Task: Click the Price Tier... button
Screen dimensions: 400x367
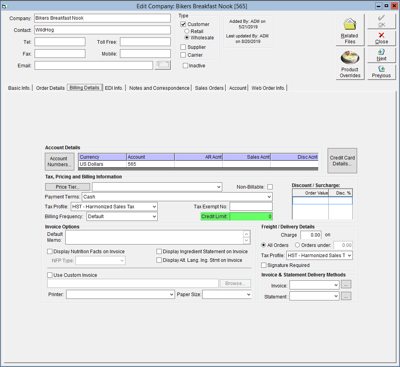Action: coord(68,187)
